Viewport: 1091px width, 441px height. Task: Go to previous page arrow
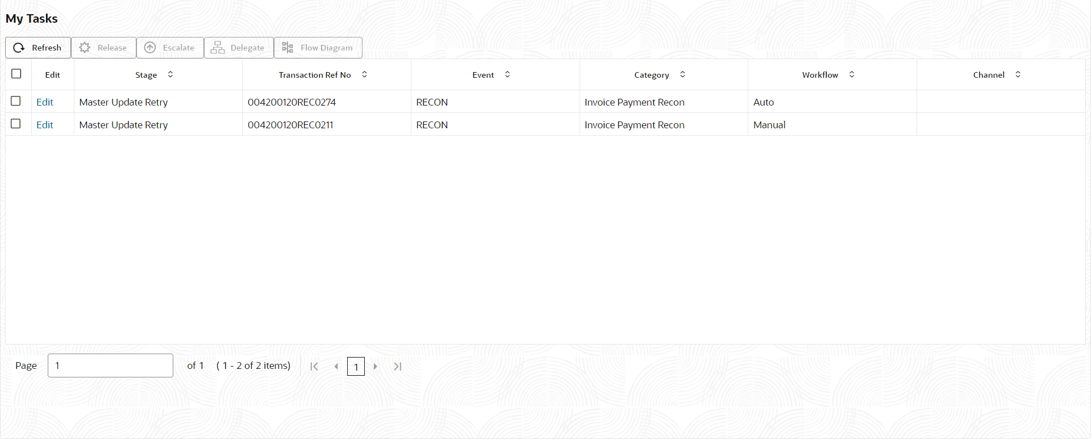tap(336, 367)
